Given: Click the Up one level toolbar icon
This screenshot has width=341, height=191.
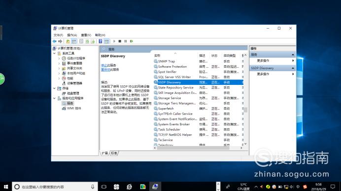Looking at the screenshot, I should 68,41.
